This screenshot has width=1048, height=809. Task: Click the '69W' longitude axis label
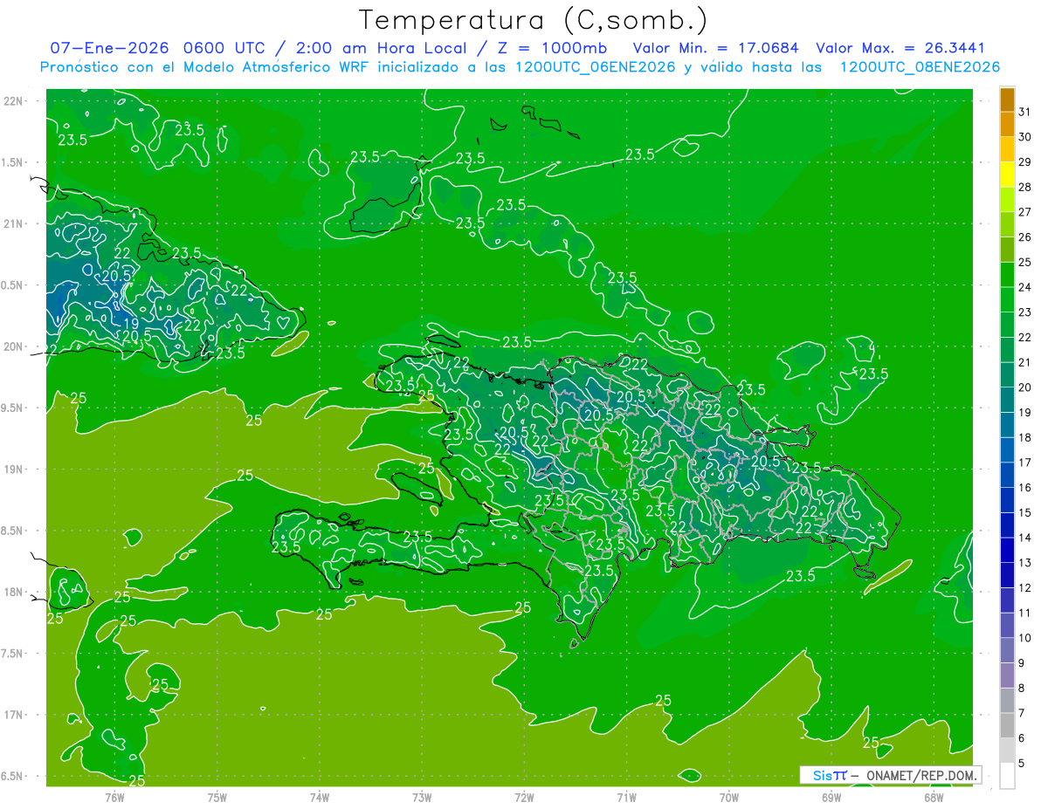(x=831, y=797)
